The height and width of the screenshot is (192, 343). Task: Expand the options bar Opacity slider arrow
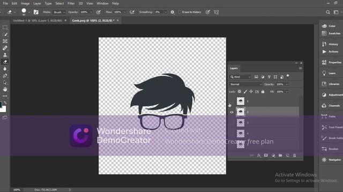point(91,12)
